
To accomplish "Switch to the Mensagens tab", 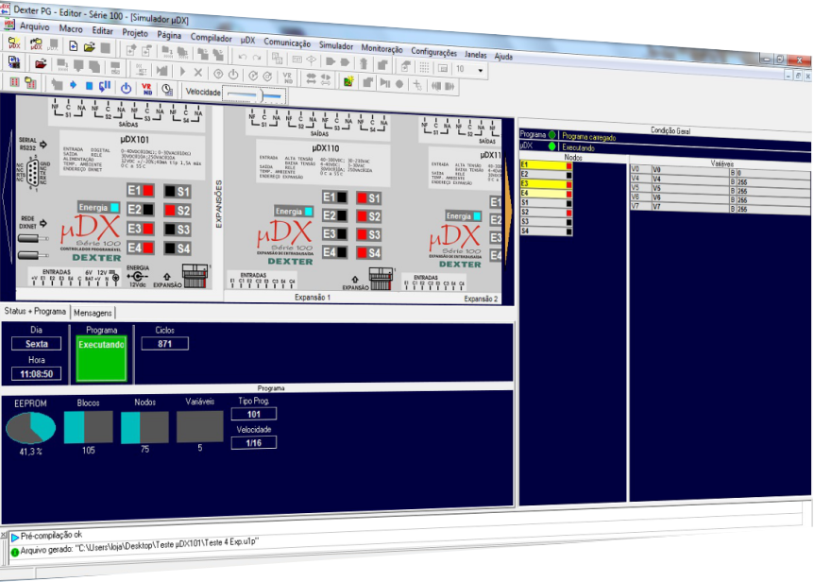I will tap(93, 313).
